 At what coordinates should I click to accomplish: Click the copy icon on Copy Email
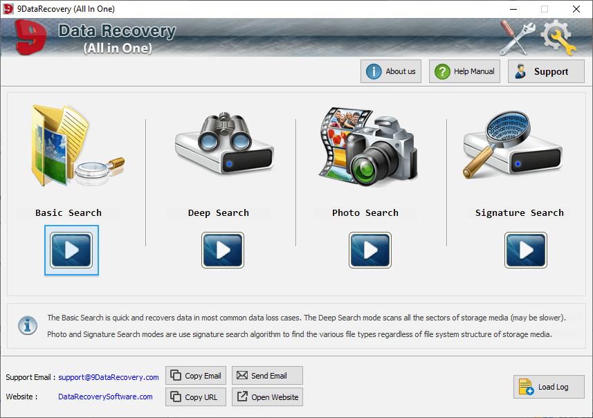[x=176, y=375]
